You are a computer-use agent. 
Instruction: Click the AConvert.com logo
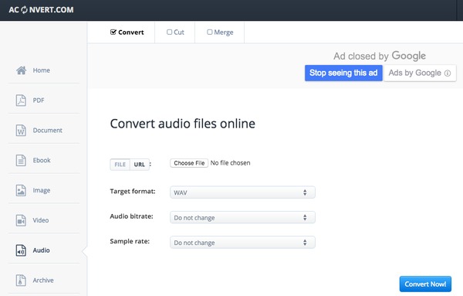(x=41, y=10)
